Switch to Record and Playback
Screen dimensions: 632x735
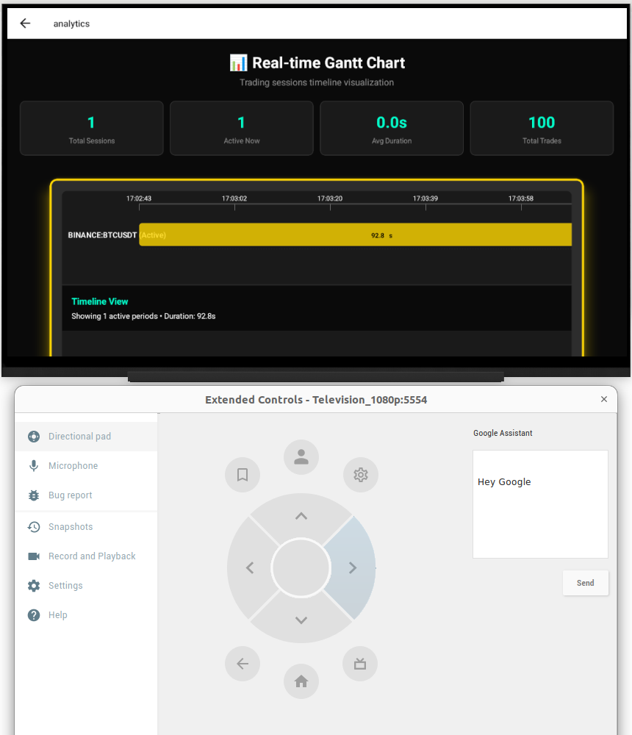[92, 556]
